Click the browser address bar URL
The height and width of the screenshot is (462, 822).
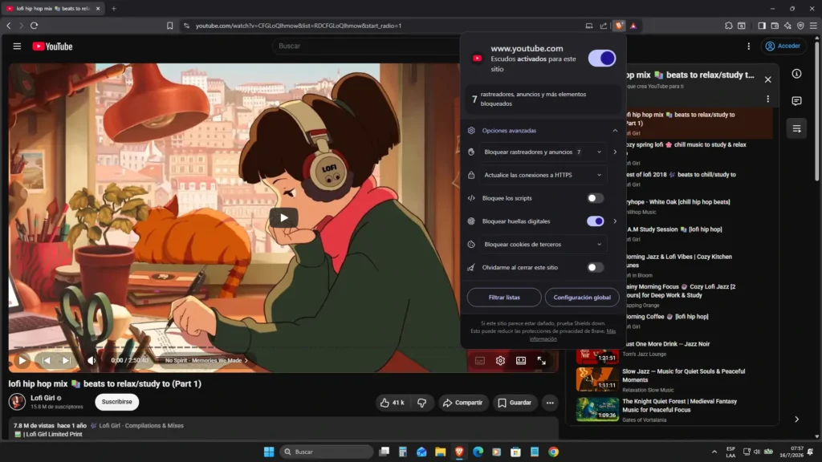pyautogui.click(x=299, y=26)
